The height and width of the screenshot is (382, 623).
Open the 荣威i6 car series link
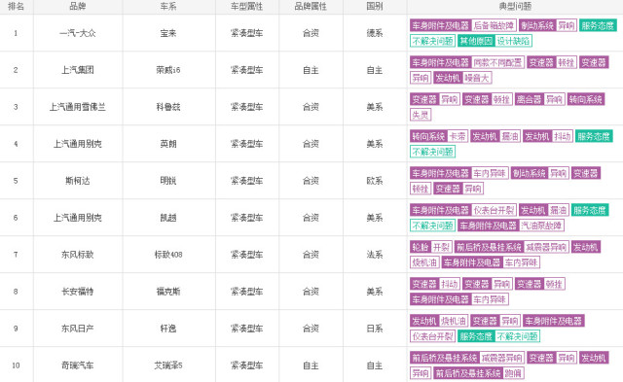tap(168, 70)
